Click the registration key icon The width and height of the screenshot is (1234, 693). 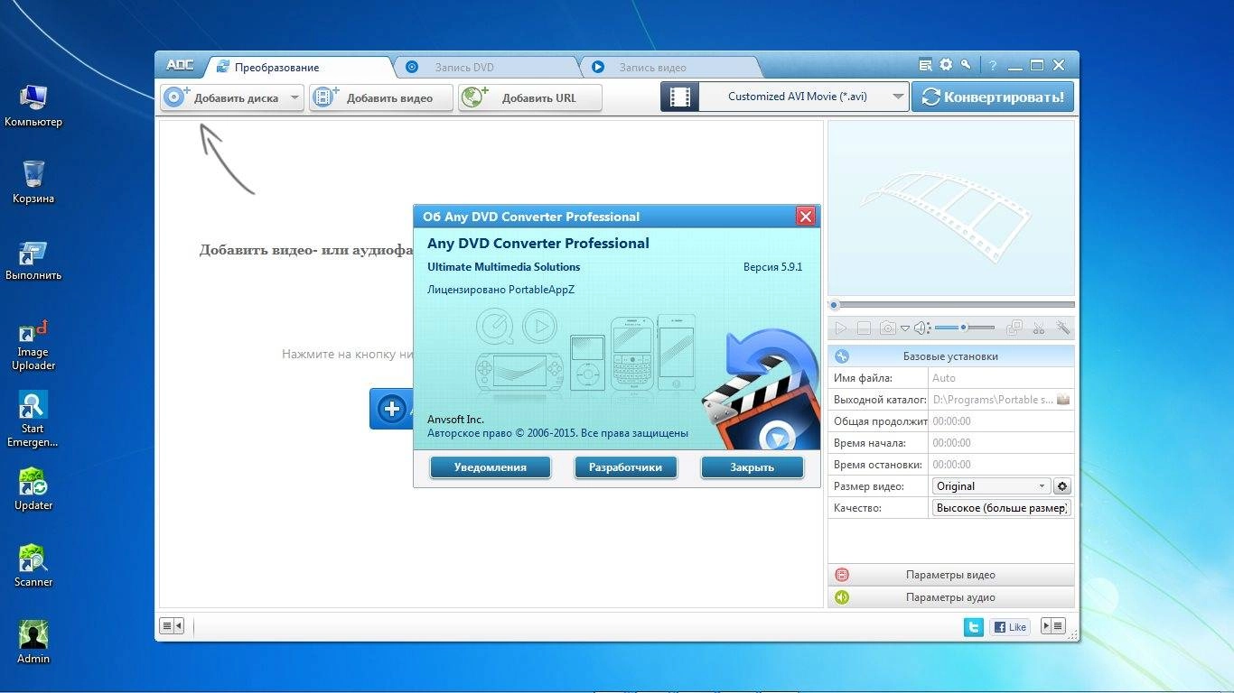click(966, 65)
